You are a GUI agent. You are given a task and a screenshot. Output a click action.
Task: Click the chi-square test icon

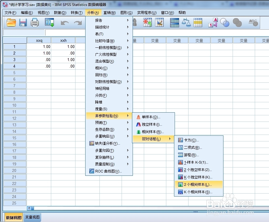[x=180, y=140]
